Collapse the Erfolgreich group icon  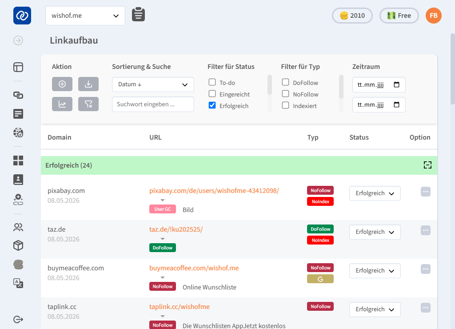point(427,165)
